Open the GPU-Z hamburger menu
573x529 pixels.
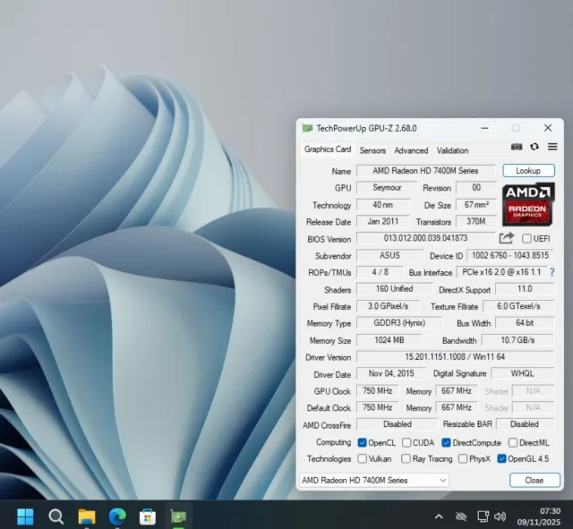(x=552, y=147)
